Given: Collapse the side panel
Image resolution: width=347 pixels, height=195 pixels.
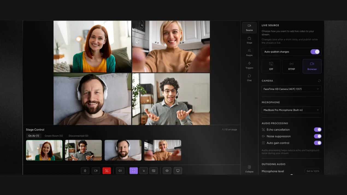Looking at the screenshot, I should coord(249,169).
